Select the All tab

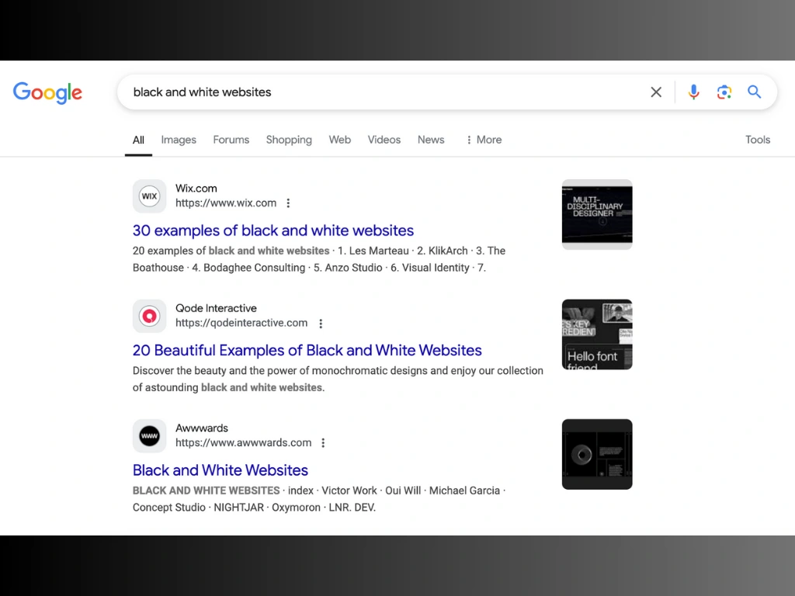(x=138, y=140)
